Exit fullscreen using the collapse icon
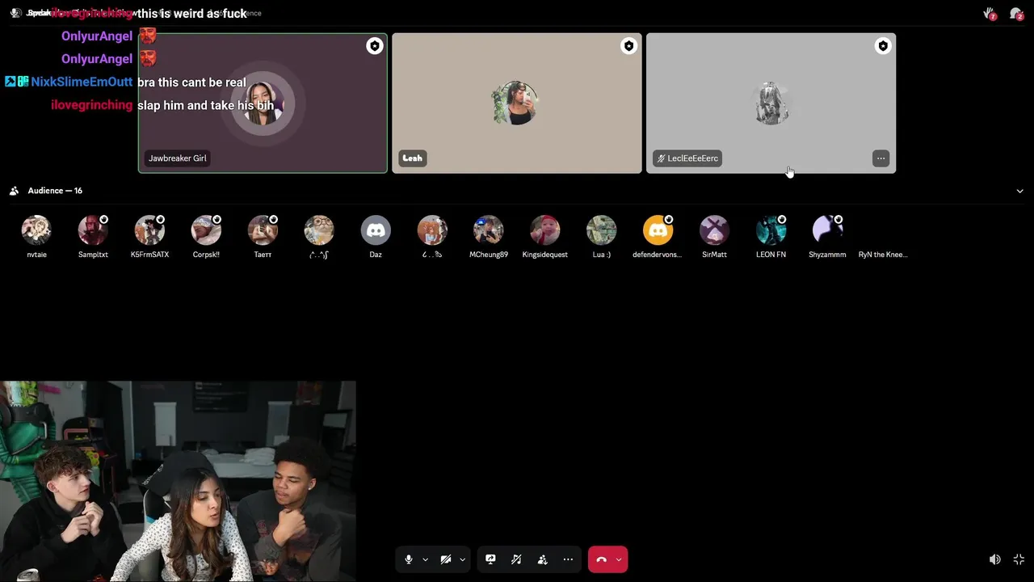The width and height of the screenshot is (1034, 582). point(1019,559)
